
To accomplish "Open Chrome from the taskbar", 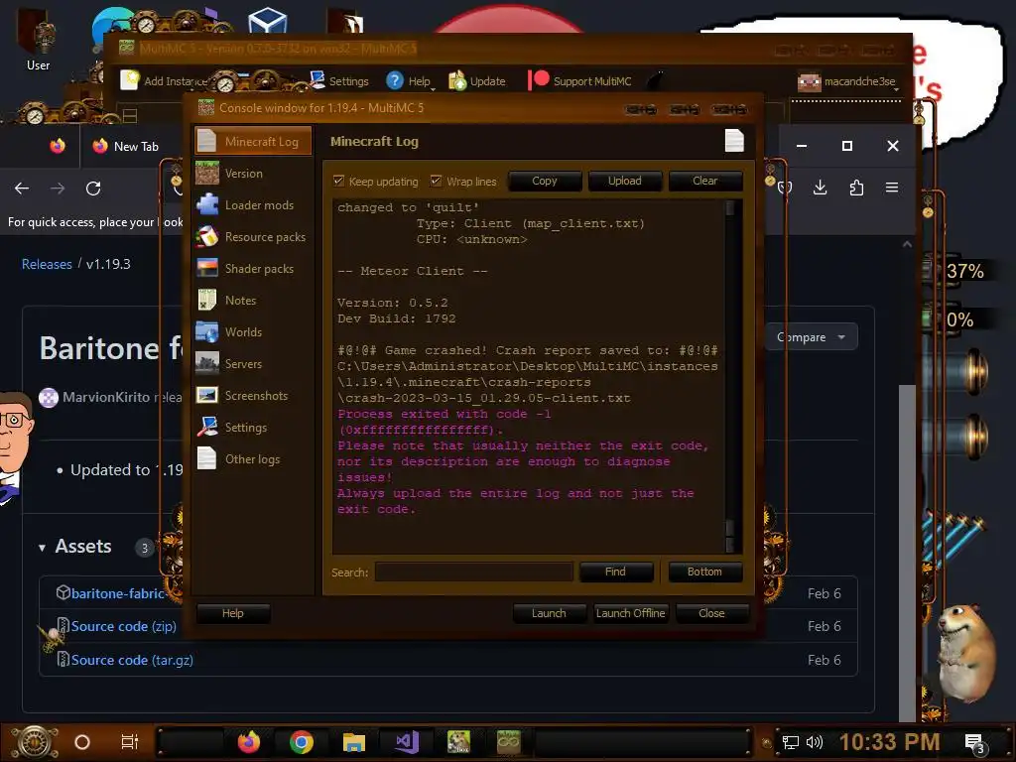I will pos(301,742).
